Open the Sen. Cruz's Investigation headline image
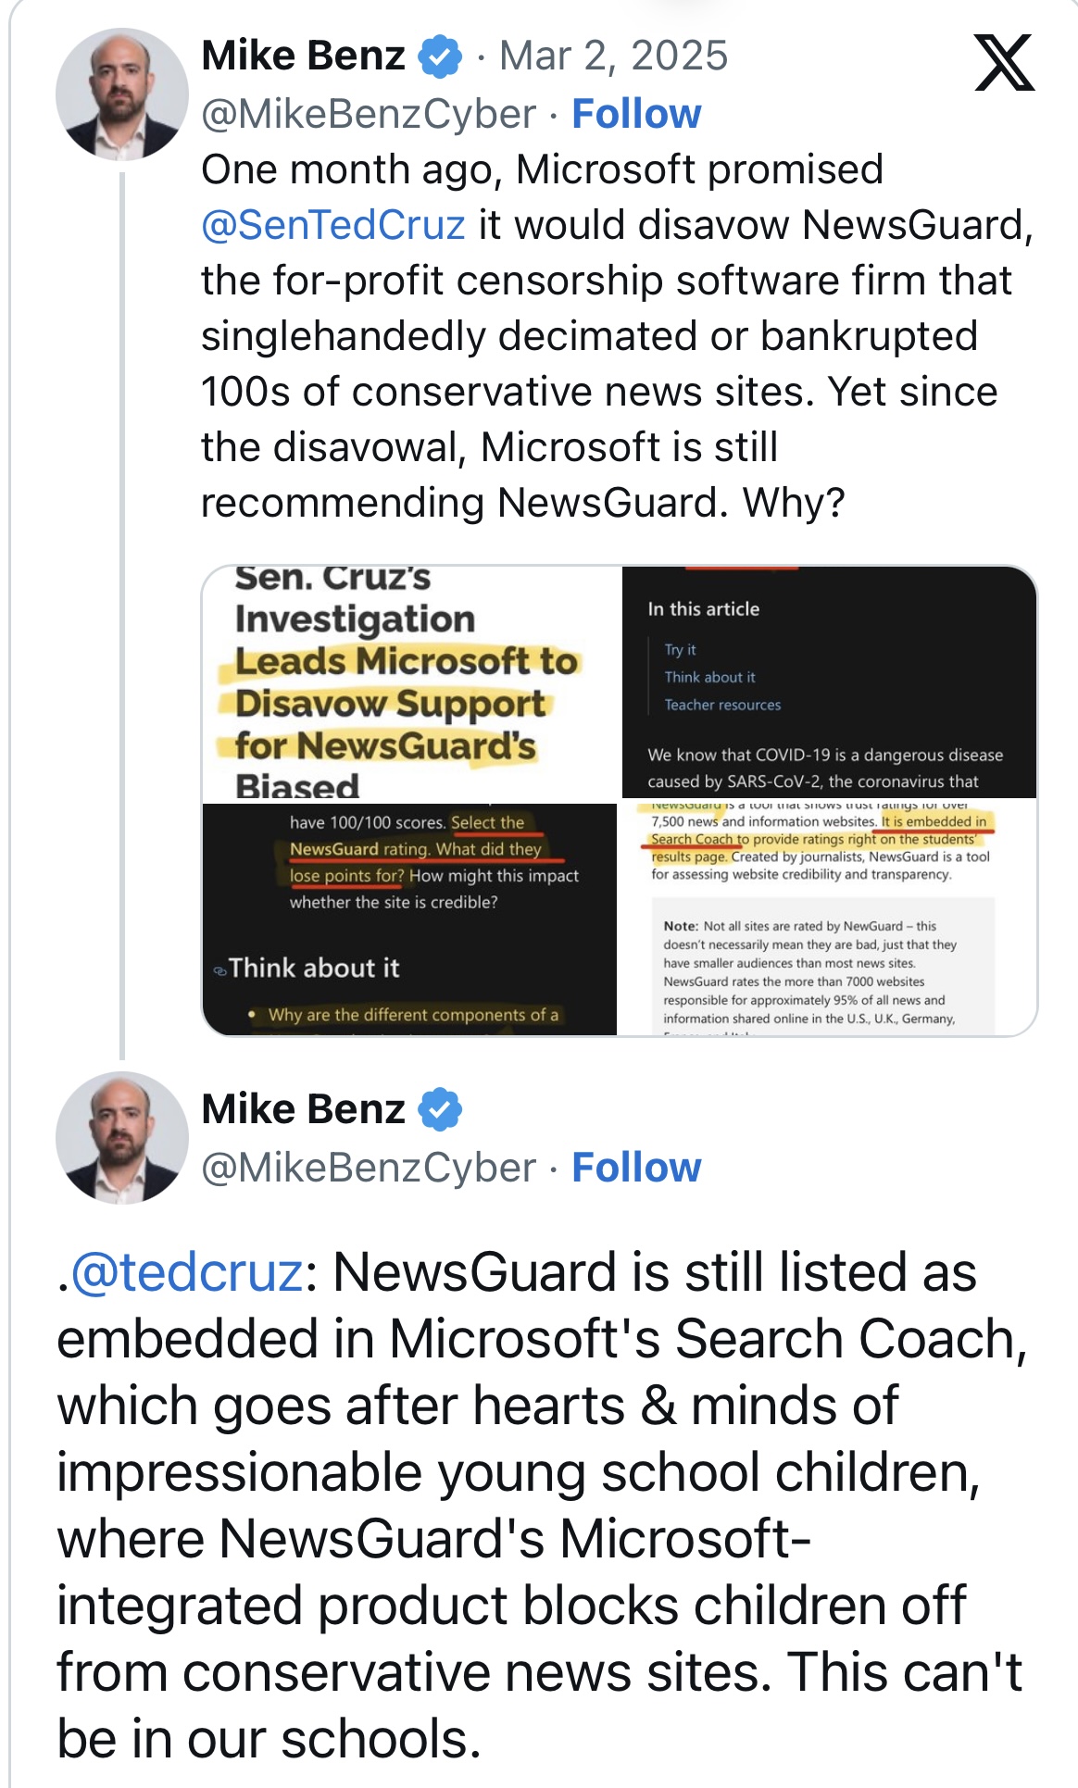This screenshot has width=1078, height=1788. point(410,681)
